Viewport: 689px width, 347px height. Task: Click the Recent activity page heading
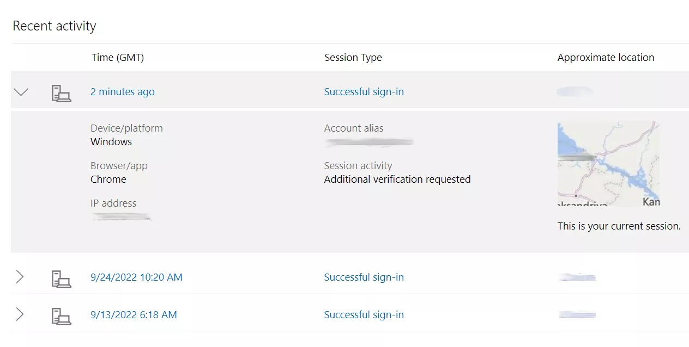click(54, 26)
